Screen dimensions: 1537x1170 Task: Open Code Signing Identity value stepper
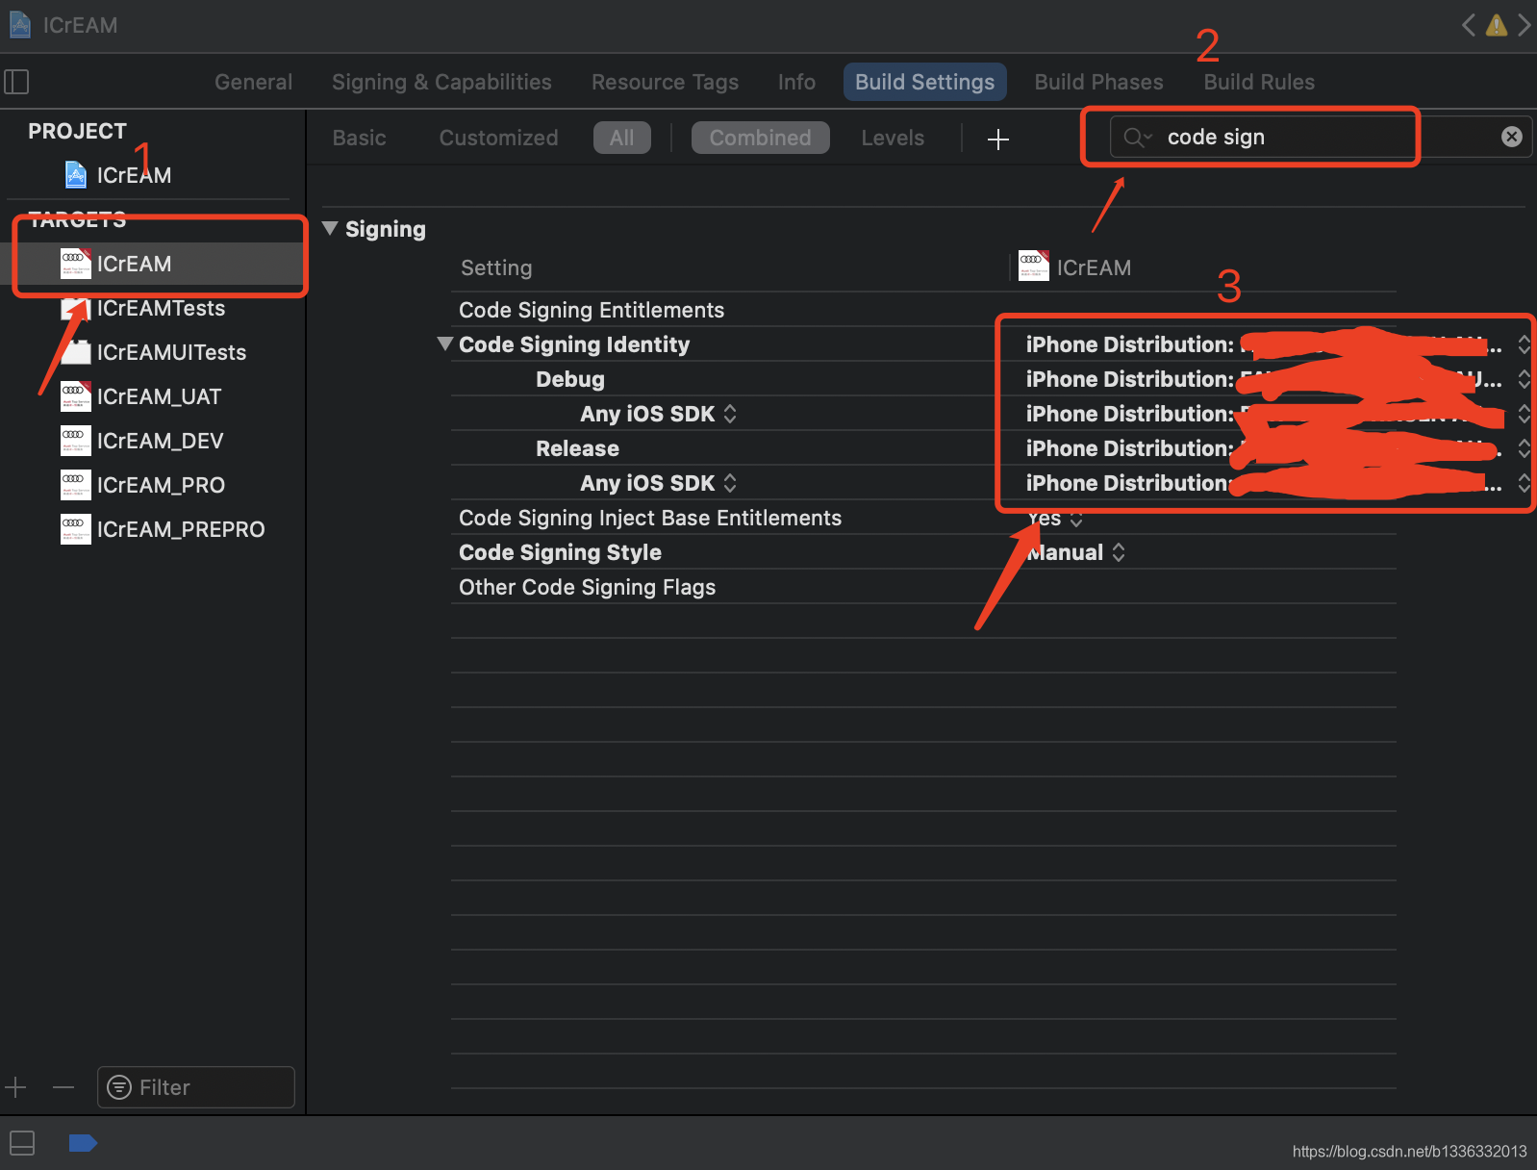[1524, 344]
